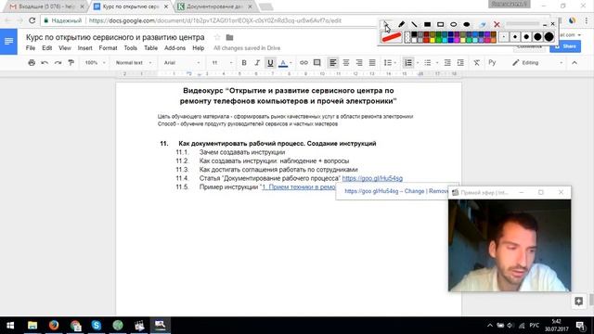Open the Editing mode dropdown
The width and height of the screenshot is (594, 334).
537,62
